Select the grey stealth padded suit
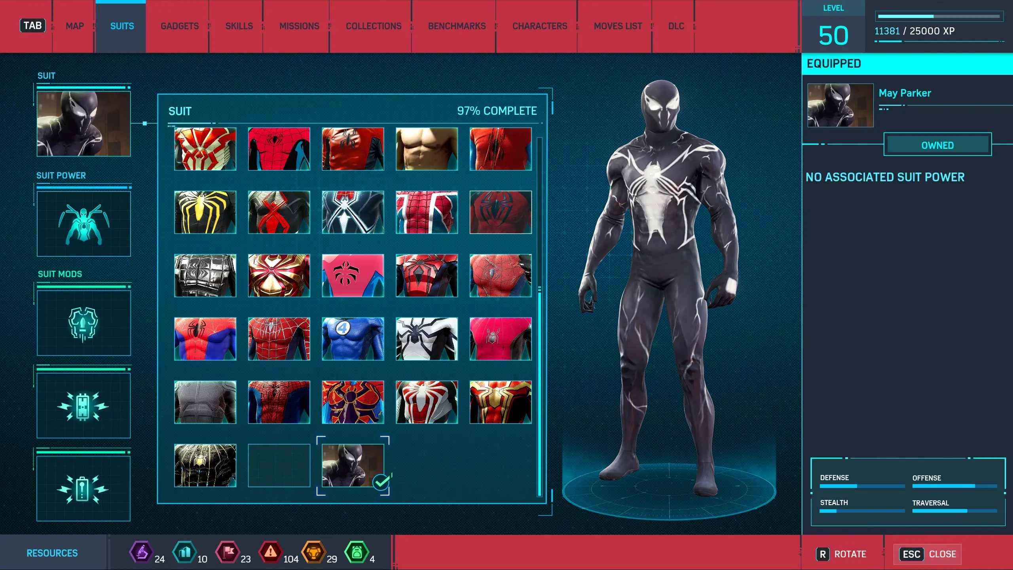 [205, 402]
